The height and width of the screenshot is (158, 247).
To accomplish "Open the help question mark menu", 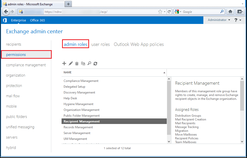I will [x=238, y=20].
